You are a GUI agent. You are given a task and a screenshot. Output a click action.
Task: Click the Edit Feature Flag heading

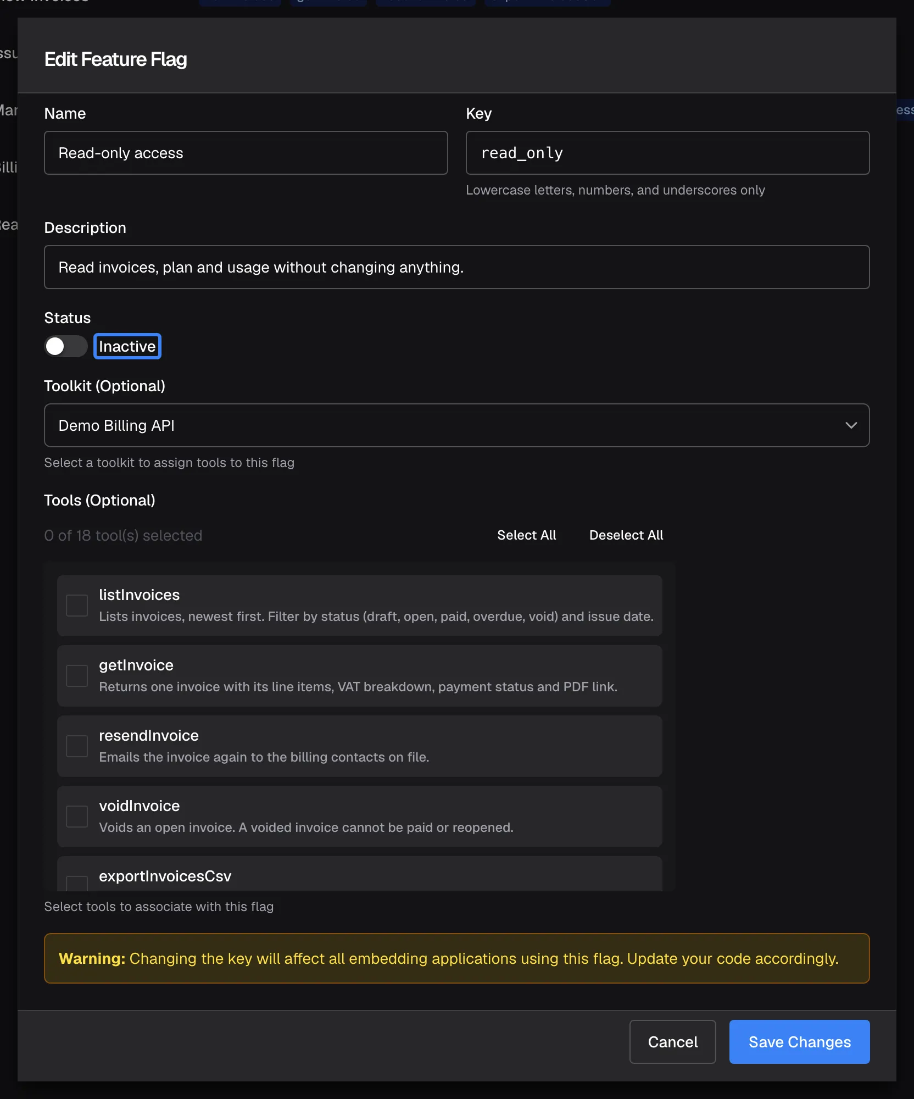click(x=115, y=59)
